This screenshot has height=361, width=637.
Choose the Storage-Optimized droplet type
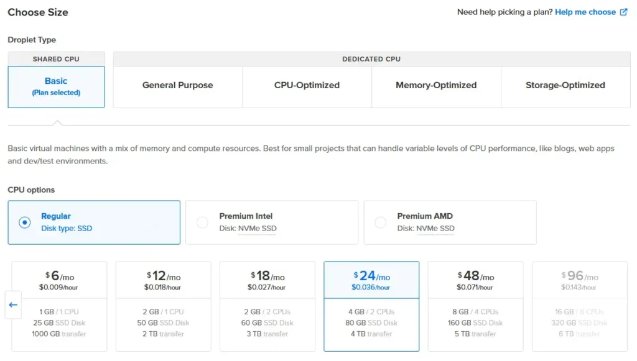(x=565, y=86)
